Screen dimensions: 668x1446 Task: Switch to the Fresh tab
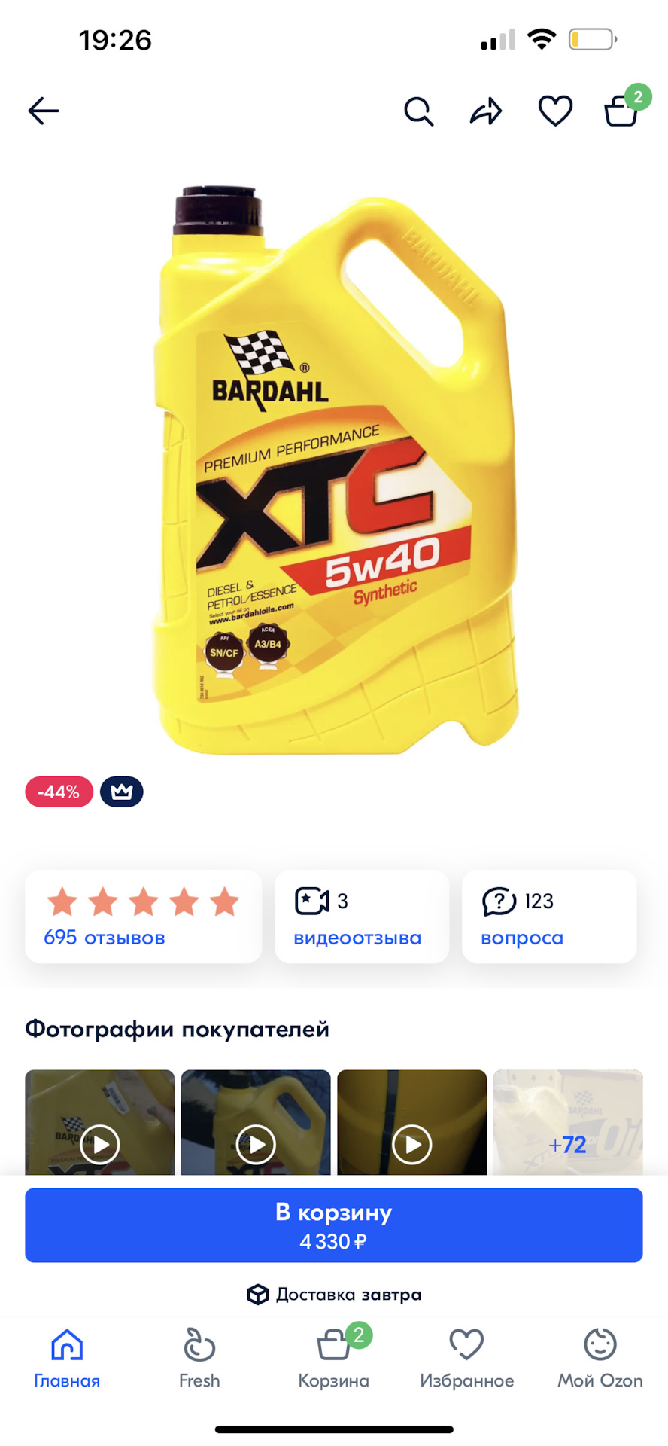(x=199, y=1359)
